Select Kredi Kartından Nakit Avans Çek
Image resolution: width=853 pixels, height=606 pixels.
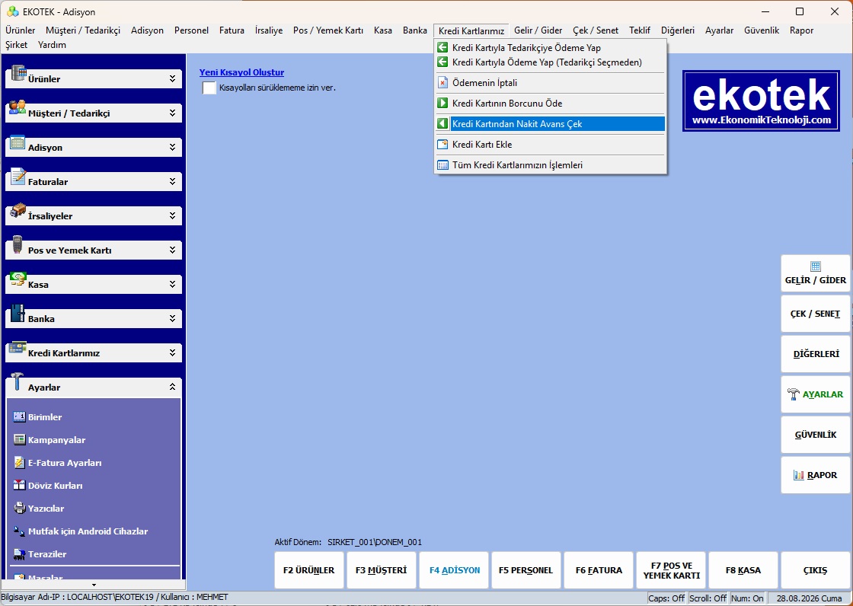pos(551,124)
